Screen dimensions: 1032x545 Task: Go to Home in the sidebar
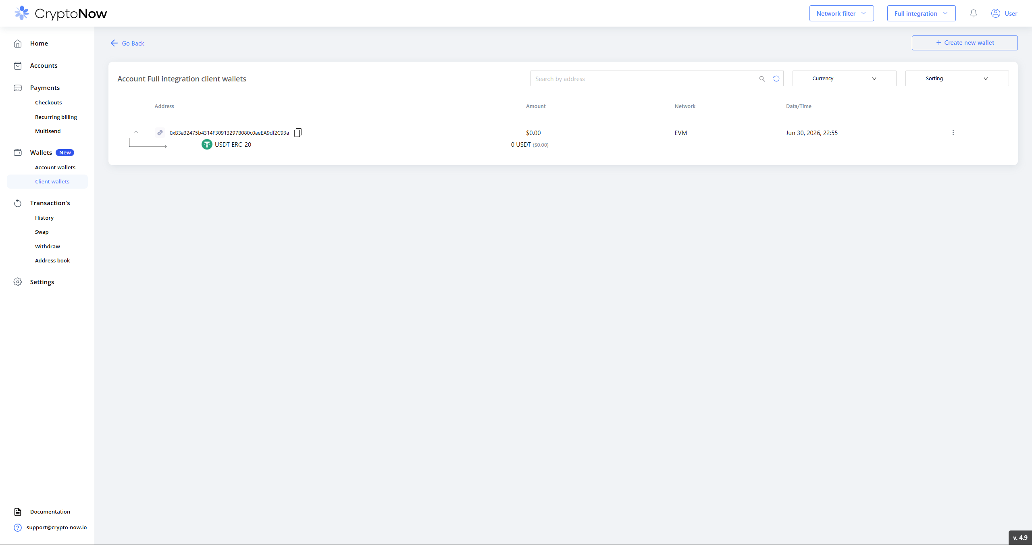[39, 43]
